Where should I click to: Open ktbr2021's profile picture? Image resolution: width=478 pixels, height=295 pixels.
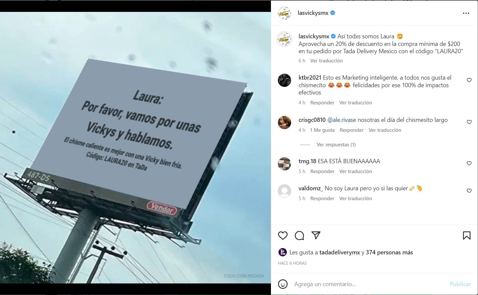click(284, 80)
